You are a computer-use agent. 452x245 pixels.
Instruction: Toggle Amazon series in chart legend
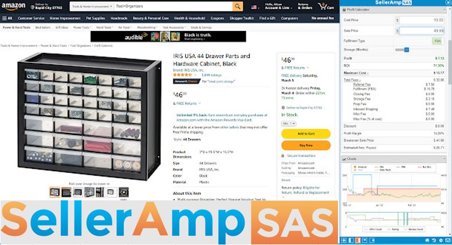click(360, 167)
